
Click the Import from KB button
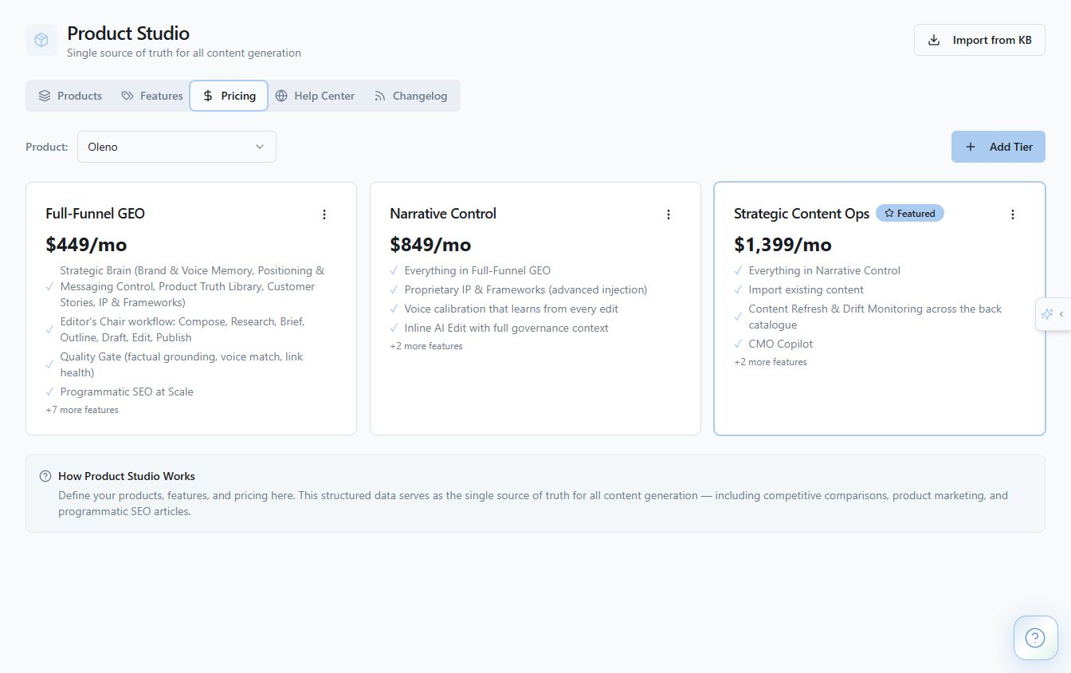pos(979,40)
